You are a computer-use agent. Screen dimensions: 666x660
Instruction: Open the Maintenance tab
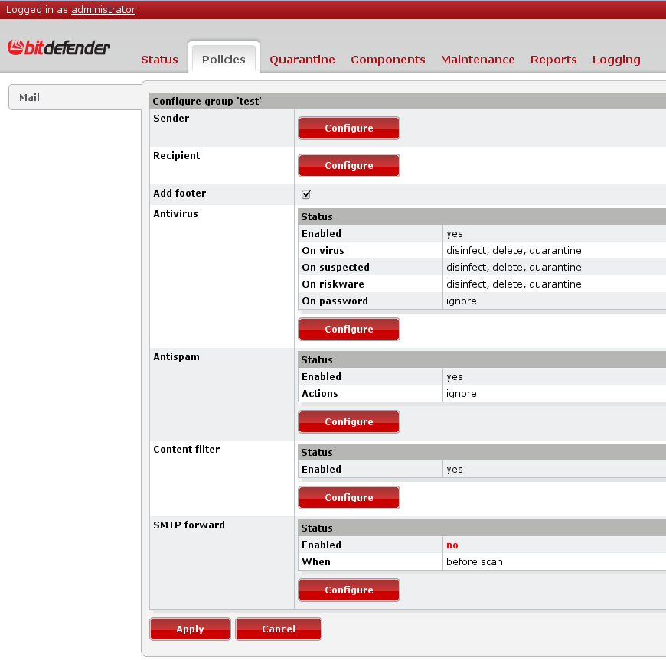click(478, 60)
